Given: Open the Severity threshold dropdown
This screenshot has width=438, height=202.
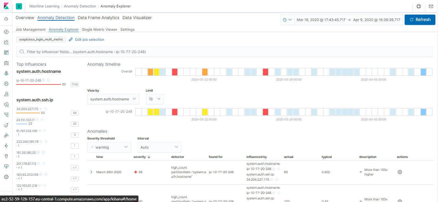Looking at the screenshot, I should point(109,147).
